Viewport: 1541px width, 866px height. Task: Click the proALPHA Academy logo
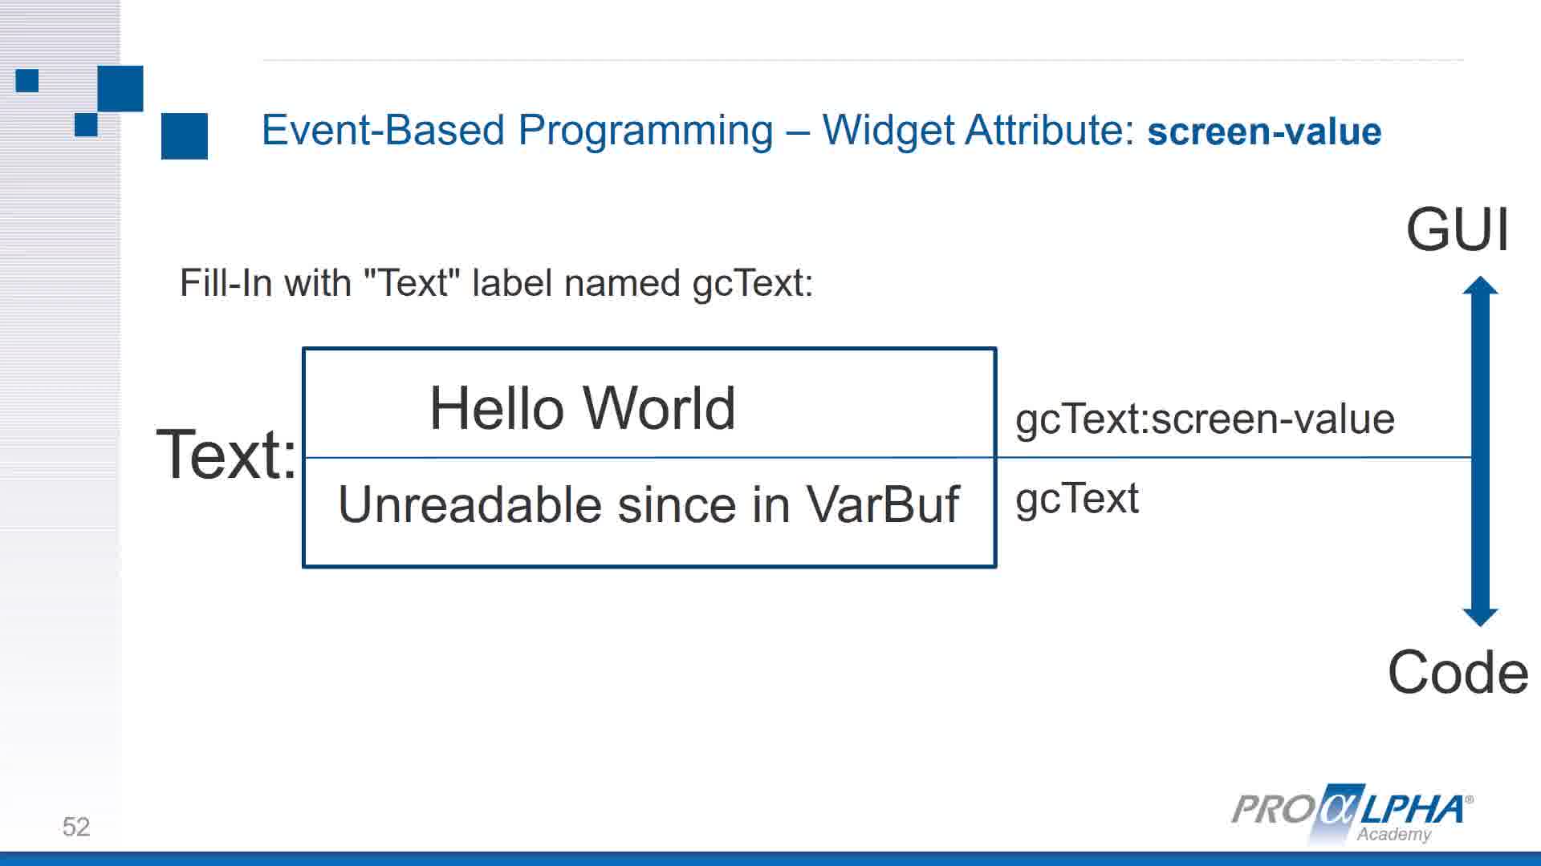tap(1352, 813)
